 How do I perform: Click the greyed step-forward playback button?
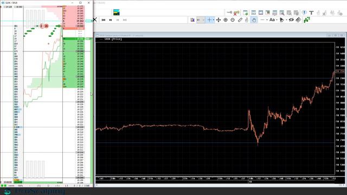(x=118, y=20)
